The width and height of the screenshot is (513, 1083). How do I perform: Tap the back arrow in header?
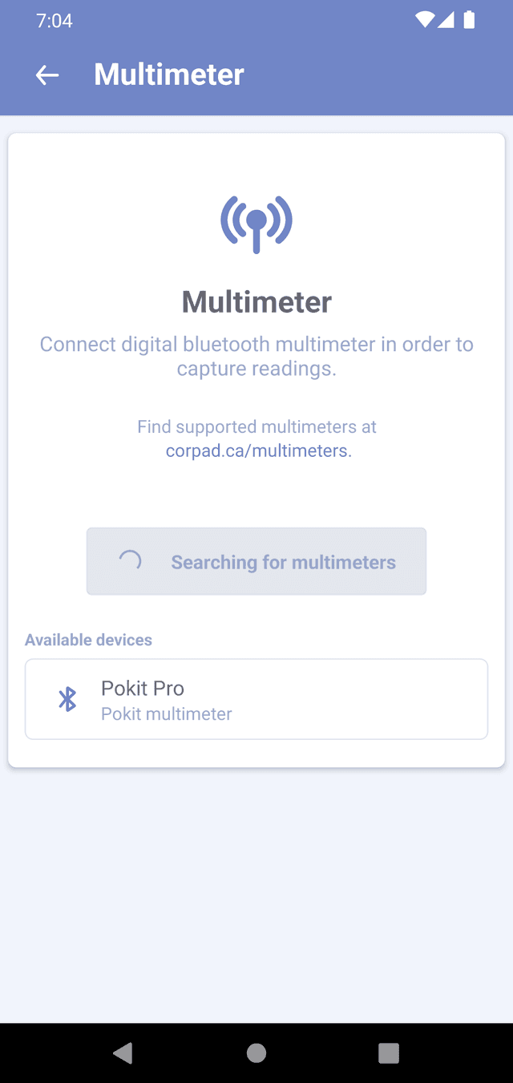[47, 75]
